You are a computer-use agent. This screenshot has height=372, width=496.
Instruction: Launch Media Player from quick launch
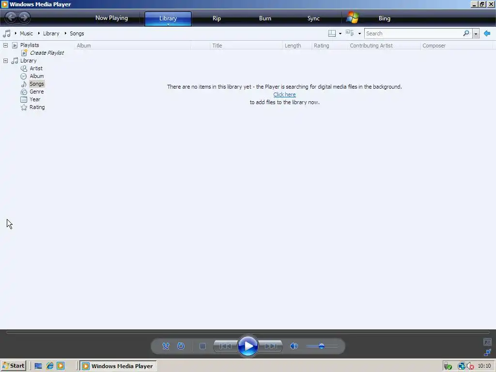(61, 366)
